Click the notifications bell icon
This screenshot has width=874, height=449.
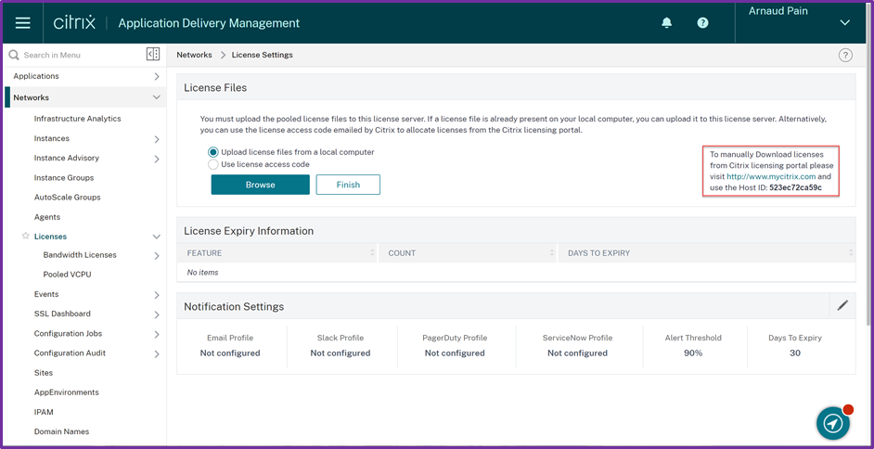pos(666,23)
